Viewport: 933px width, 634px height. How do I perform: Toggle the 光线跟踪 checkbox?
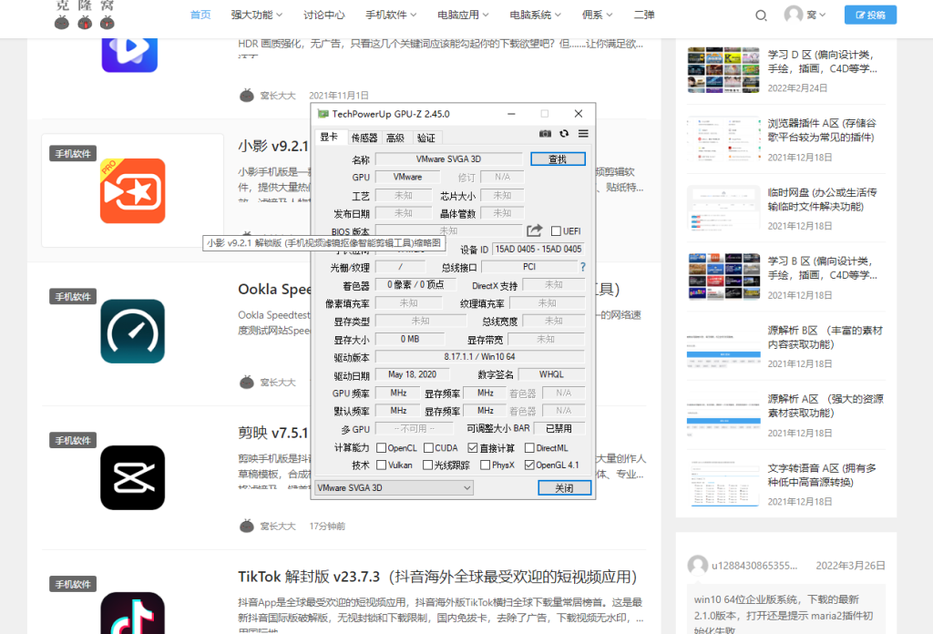[427, 465]
